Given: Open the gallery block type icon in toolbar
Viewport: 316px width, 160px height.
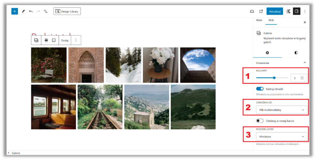Looking at the screenshot, I should 36,40.
